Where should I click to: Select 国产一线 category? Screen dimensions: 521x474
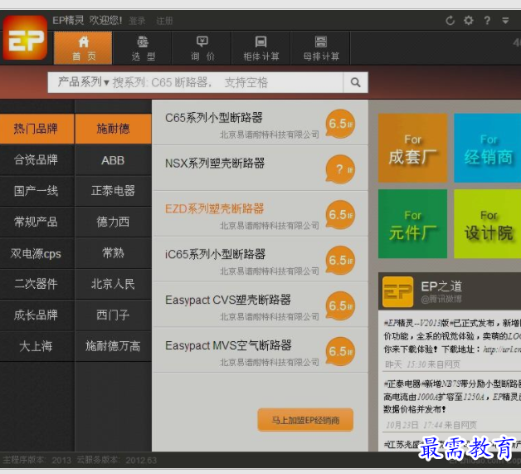point(37,191)
